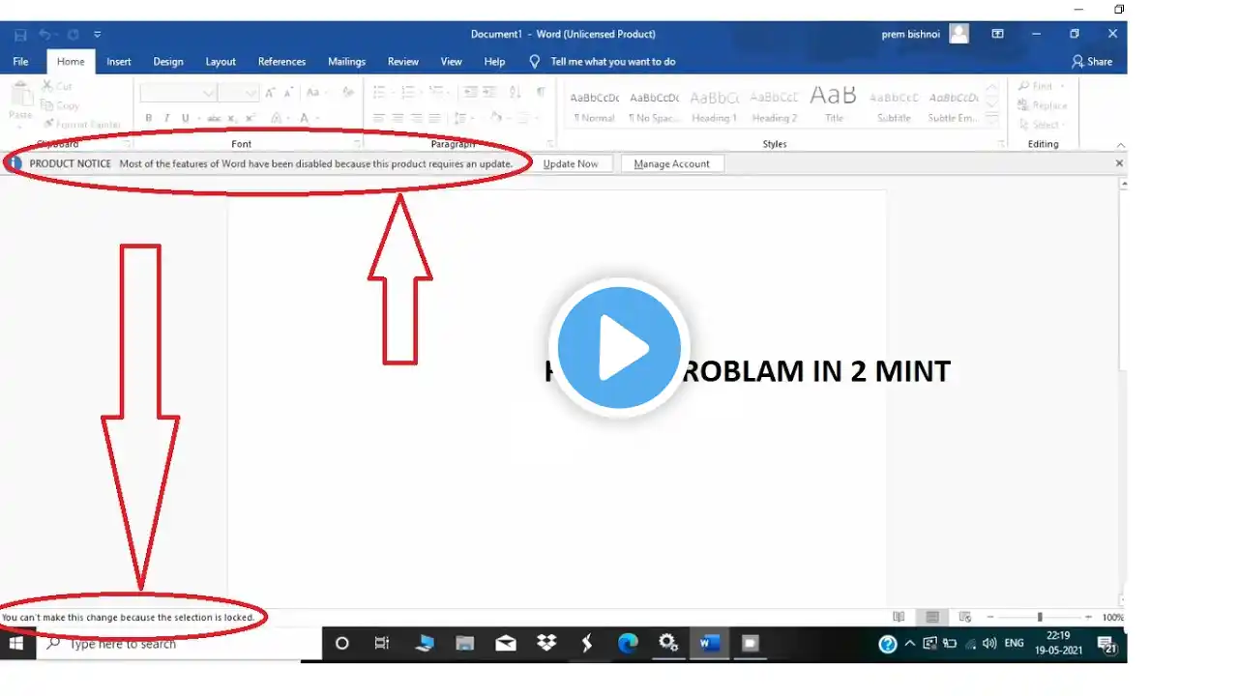Viewport: 1238px width, 696px height.
Task: Click the Decrease Indent icon
Action: click(470, 93)
